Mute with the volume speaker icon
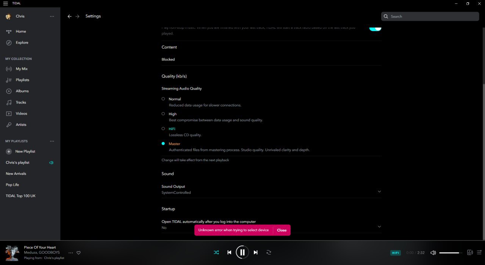The width and height of the screenshot is (485, 265). click(433, 252)
